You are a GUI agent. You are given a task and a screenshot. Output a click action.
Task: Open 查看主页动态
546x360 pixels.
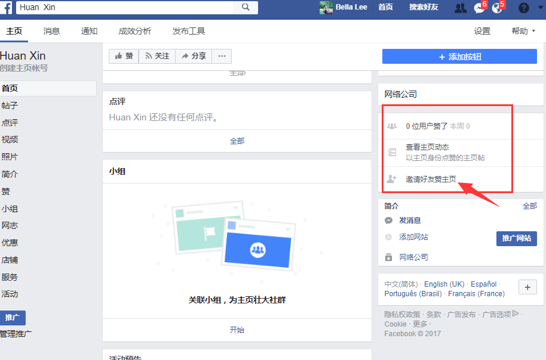pos(427,147)
